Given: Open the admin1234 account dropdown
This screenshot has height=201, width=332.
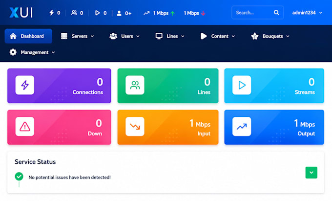Looking at the screenshot, I should tap(307, 13).
